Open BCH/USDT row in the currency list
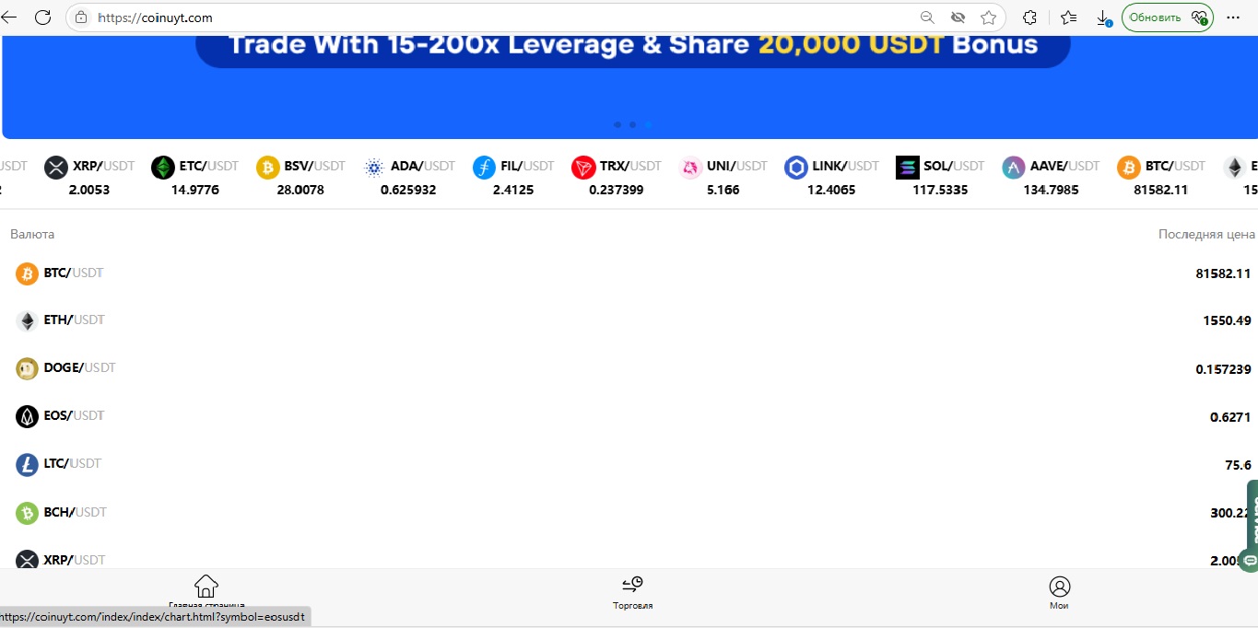The width and height of the screenshot is (1258, 628). pos(629,513)
